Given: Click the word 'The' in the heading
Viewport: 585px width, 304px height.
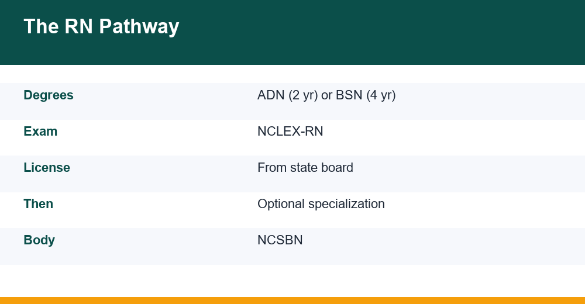Looking at the screenshot, I should 41,27.
